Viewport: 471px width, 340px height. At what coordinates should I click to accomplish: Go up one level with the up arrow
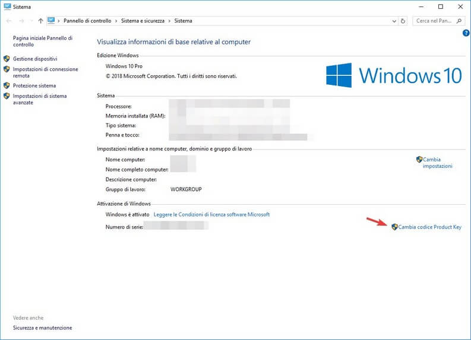tap(40, 21)
